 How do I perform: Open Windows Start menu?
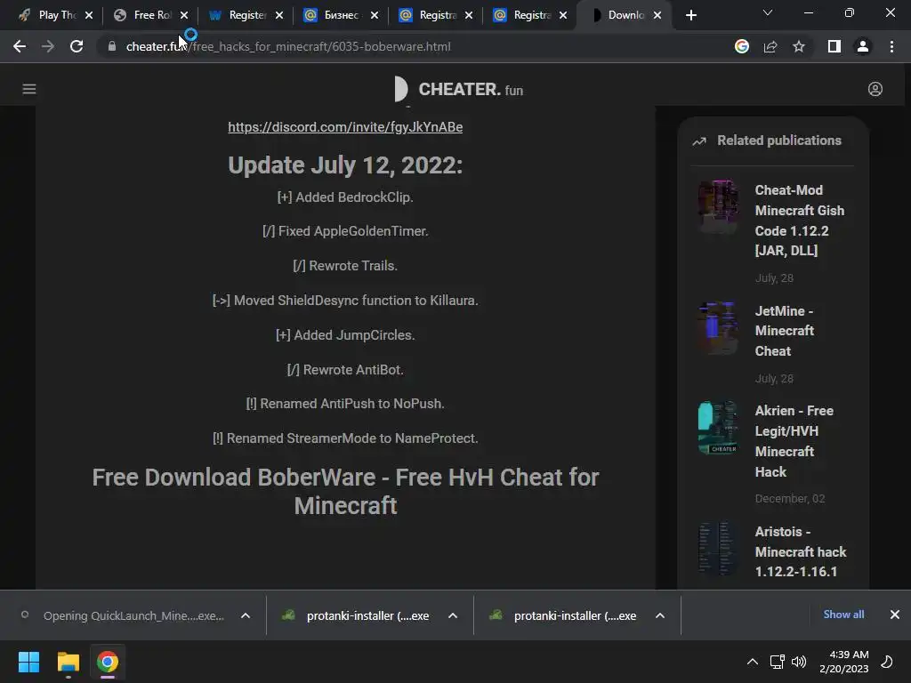pos(28,662)
